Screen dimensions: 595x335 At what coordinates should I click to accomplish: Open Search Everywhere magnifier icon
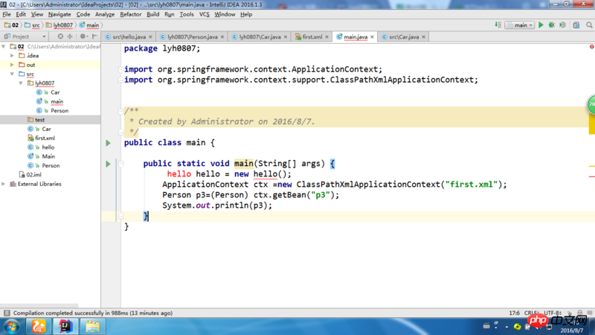[589, 25]
